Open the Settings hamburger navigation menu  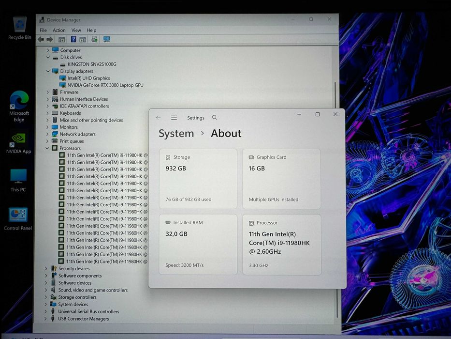174,118
